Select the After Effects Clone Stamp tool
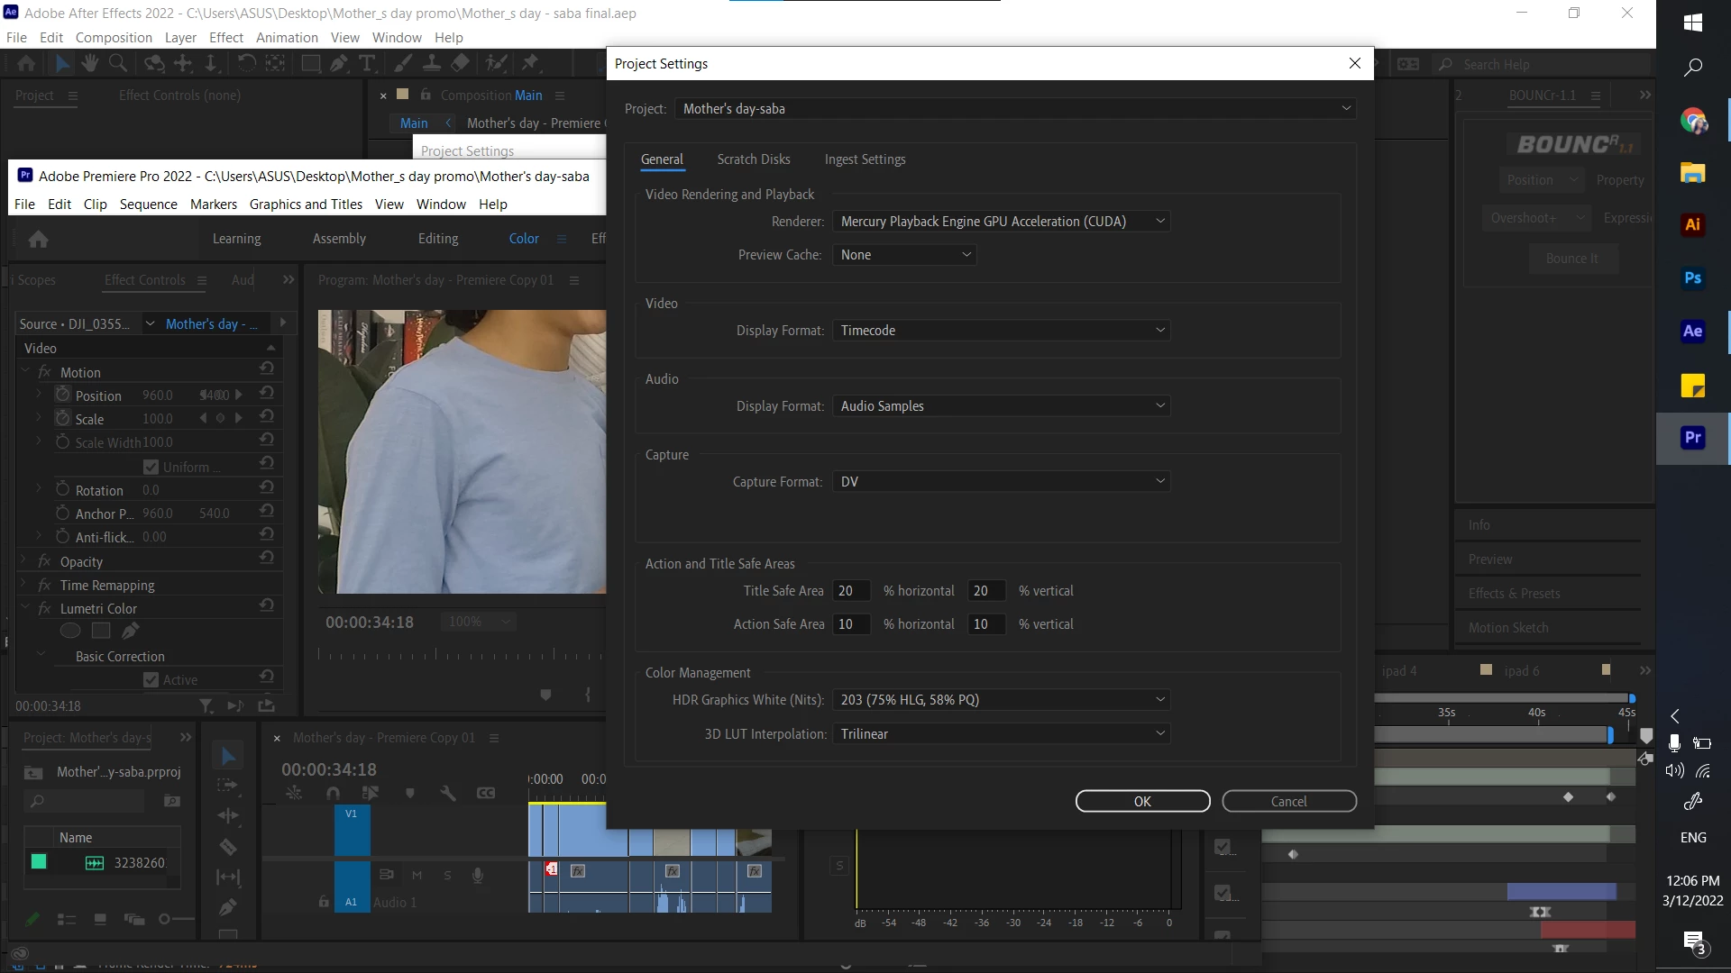 click(432, 63)
